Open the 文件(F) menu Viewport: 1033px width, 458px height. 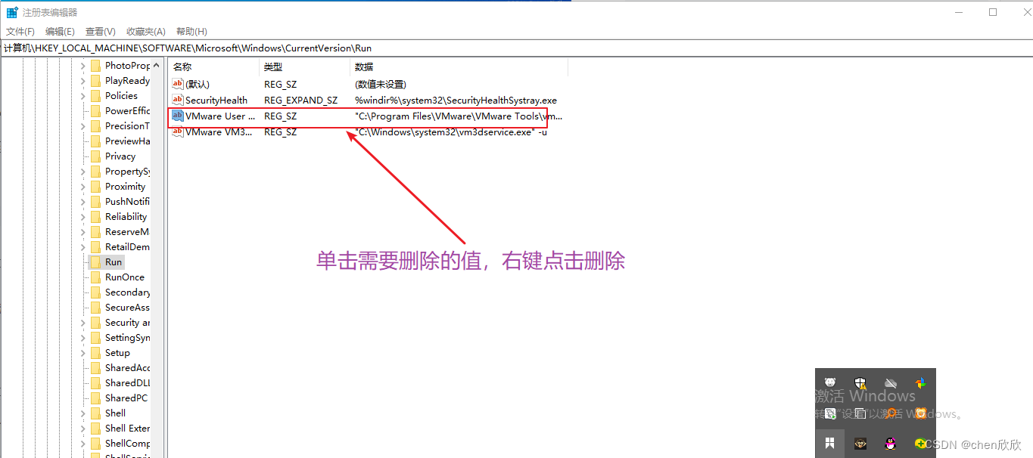click(x=20, y=31)
